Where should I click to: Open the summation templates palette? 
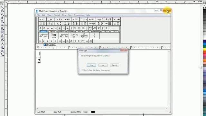point(67,24)
